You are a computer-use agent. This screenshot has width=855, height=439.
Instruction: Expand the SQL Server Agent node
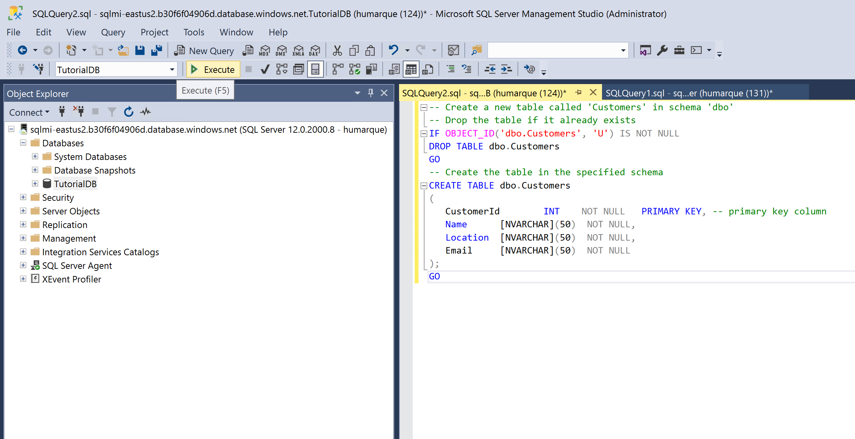23,265
